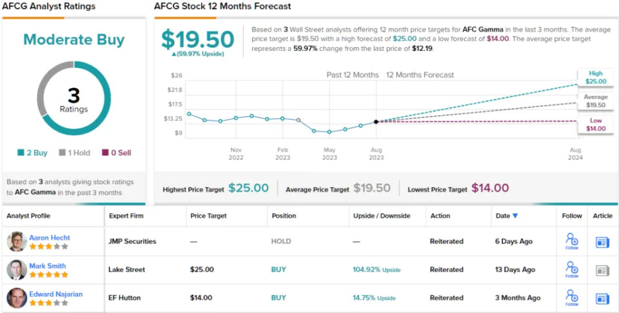
Task: Follow analyst Edward Najarian
Action: click(x=571, y=297)
